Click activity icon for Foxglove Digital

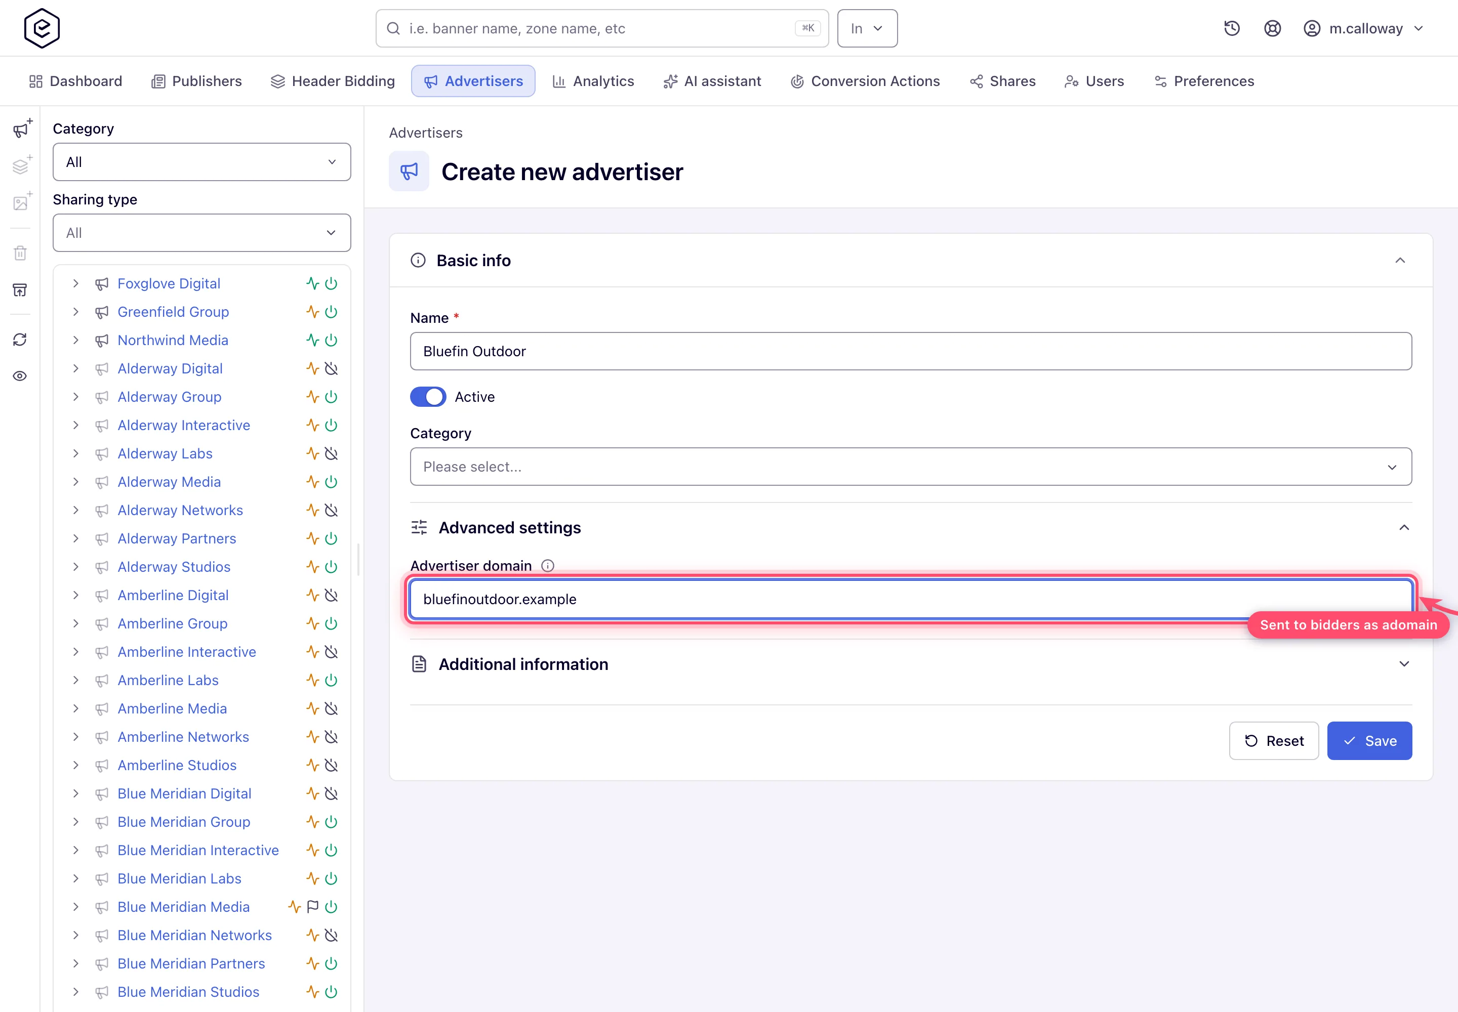312,283
